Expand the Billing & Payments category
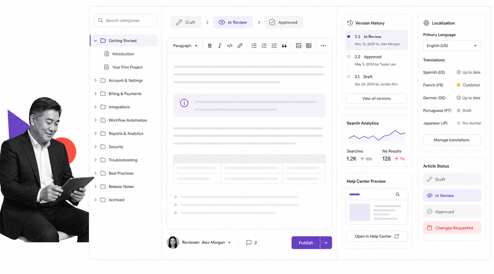Screen dimensions: 494x274 click(x=96, y=94)
